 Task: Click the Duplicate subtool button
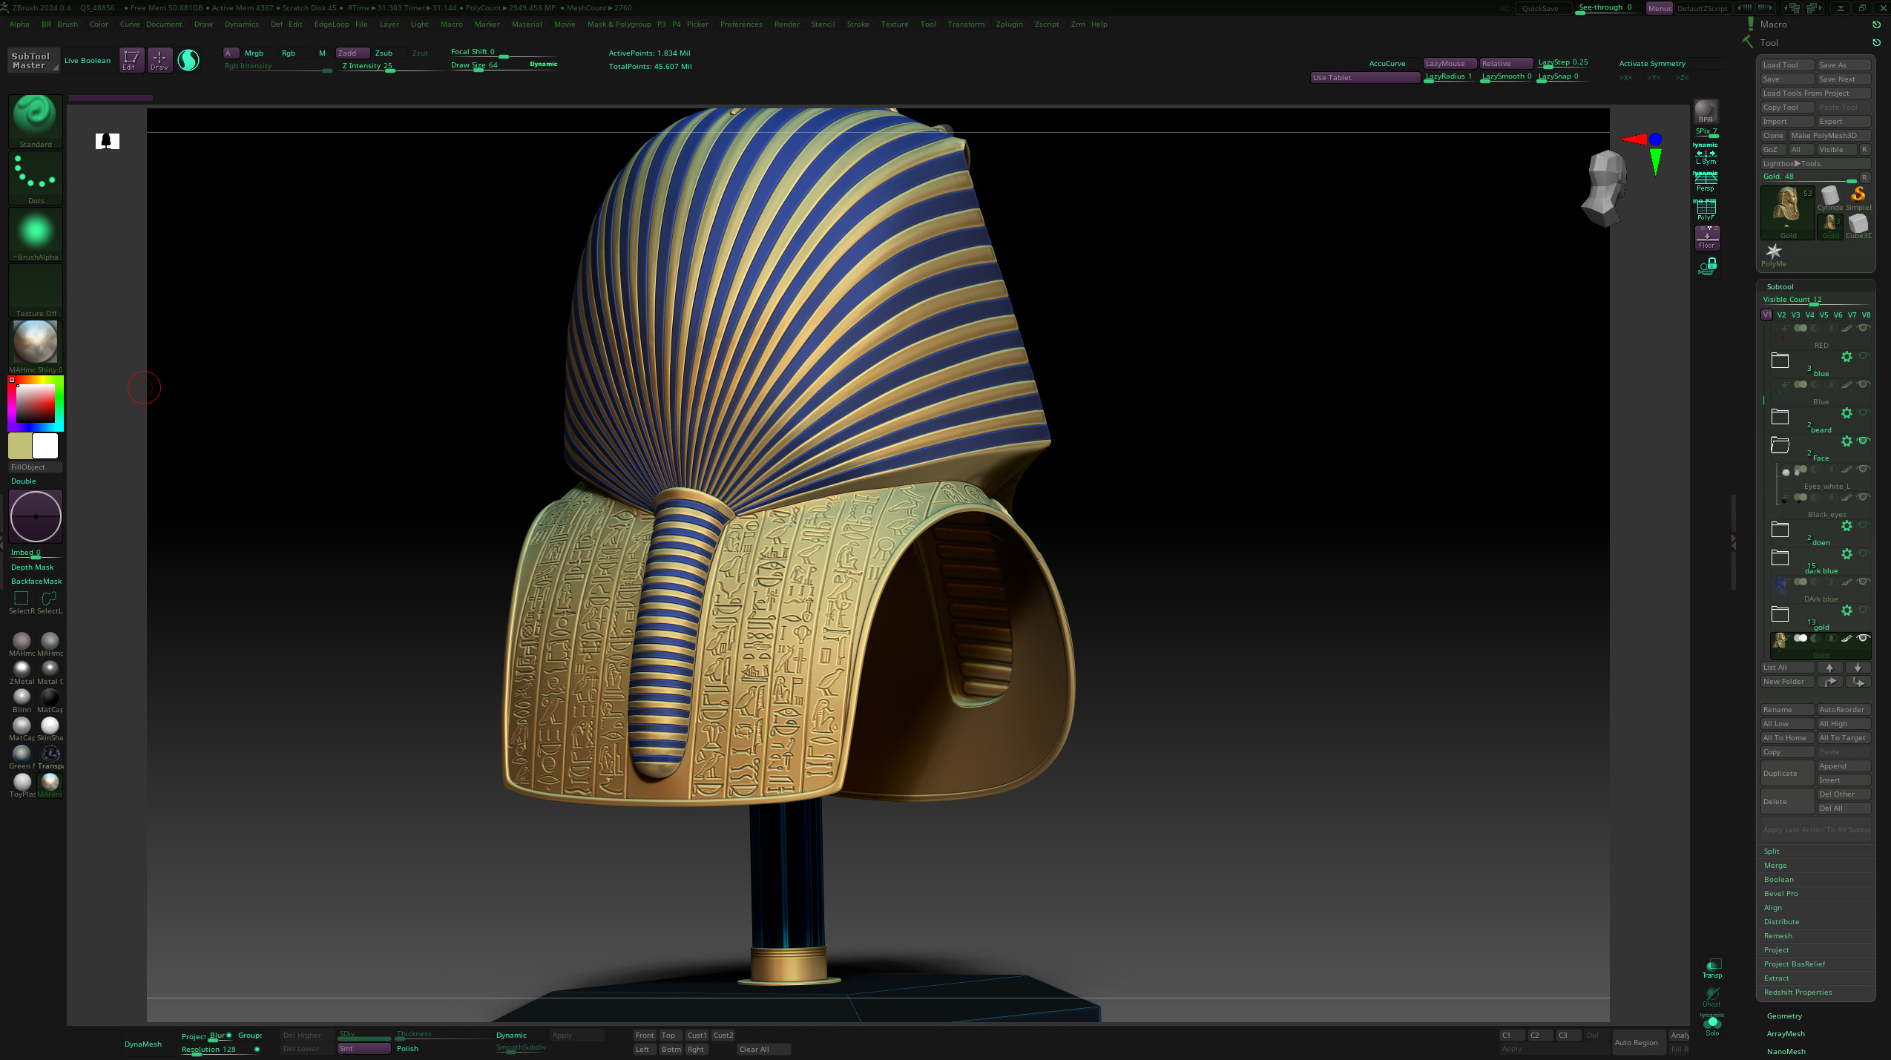(1787, 774)
